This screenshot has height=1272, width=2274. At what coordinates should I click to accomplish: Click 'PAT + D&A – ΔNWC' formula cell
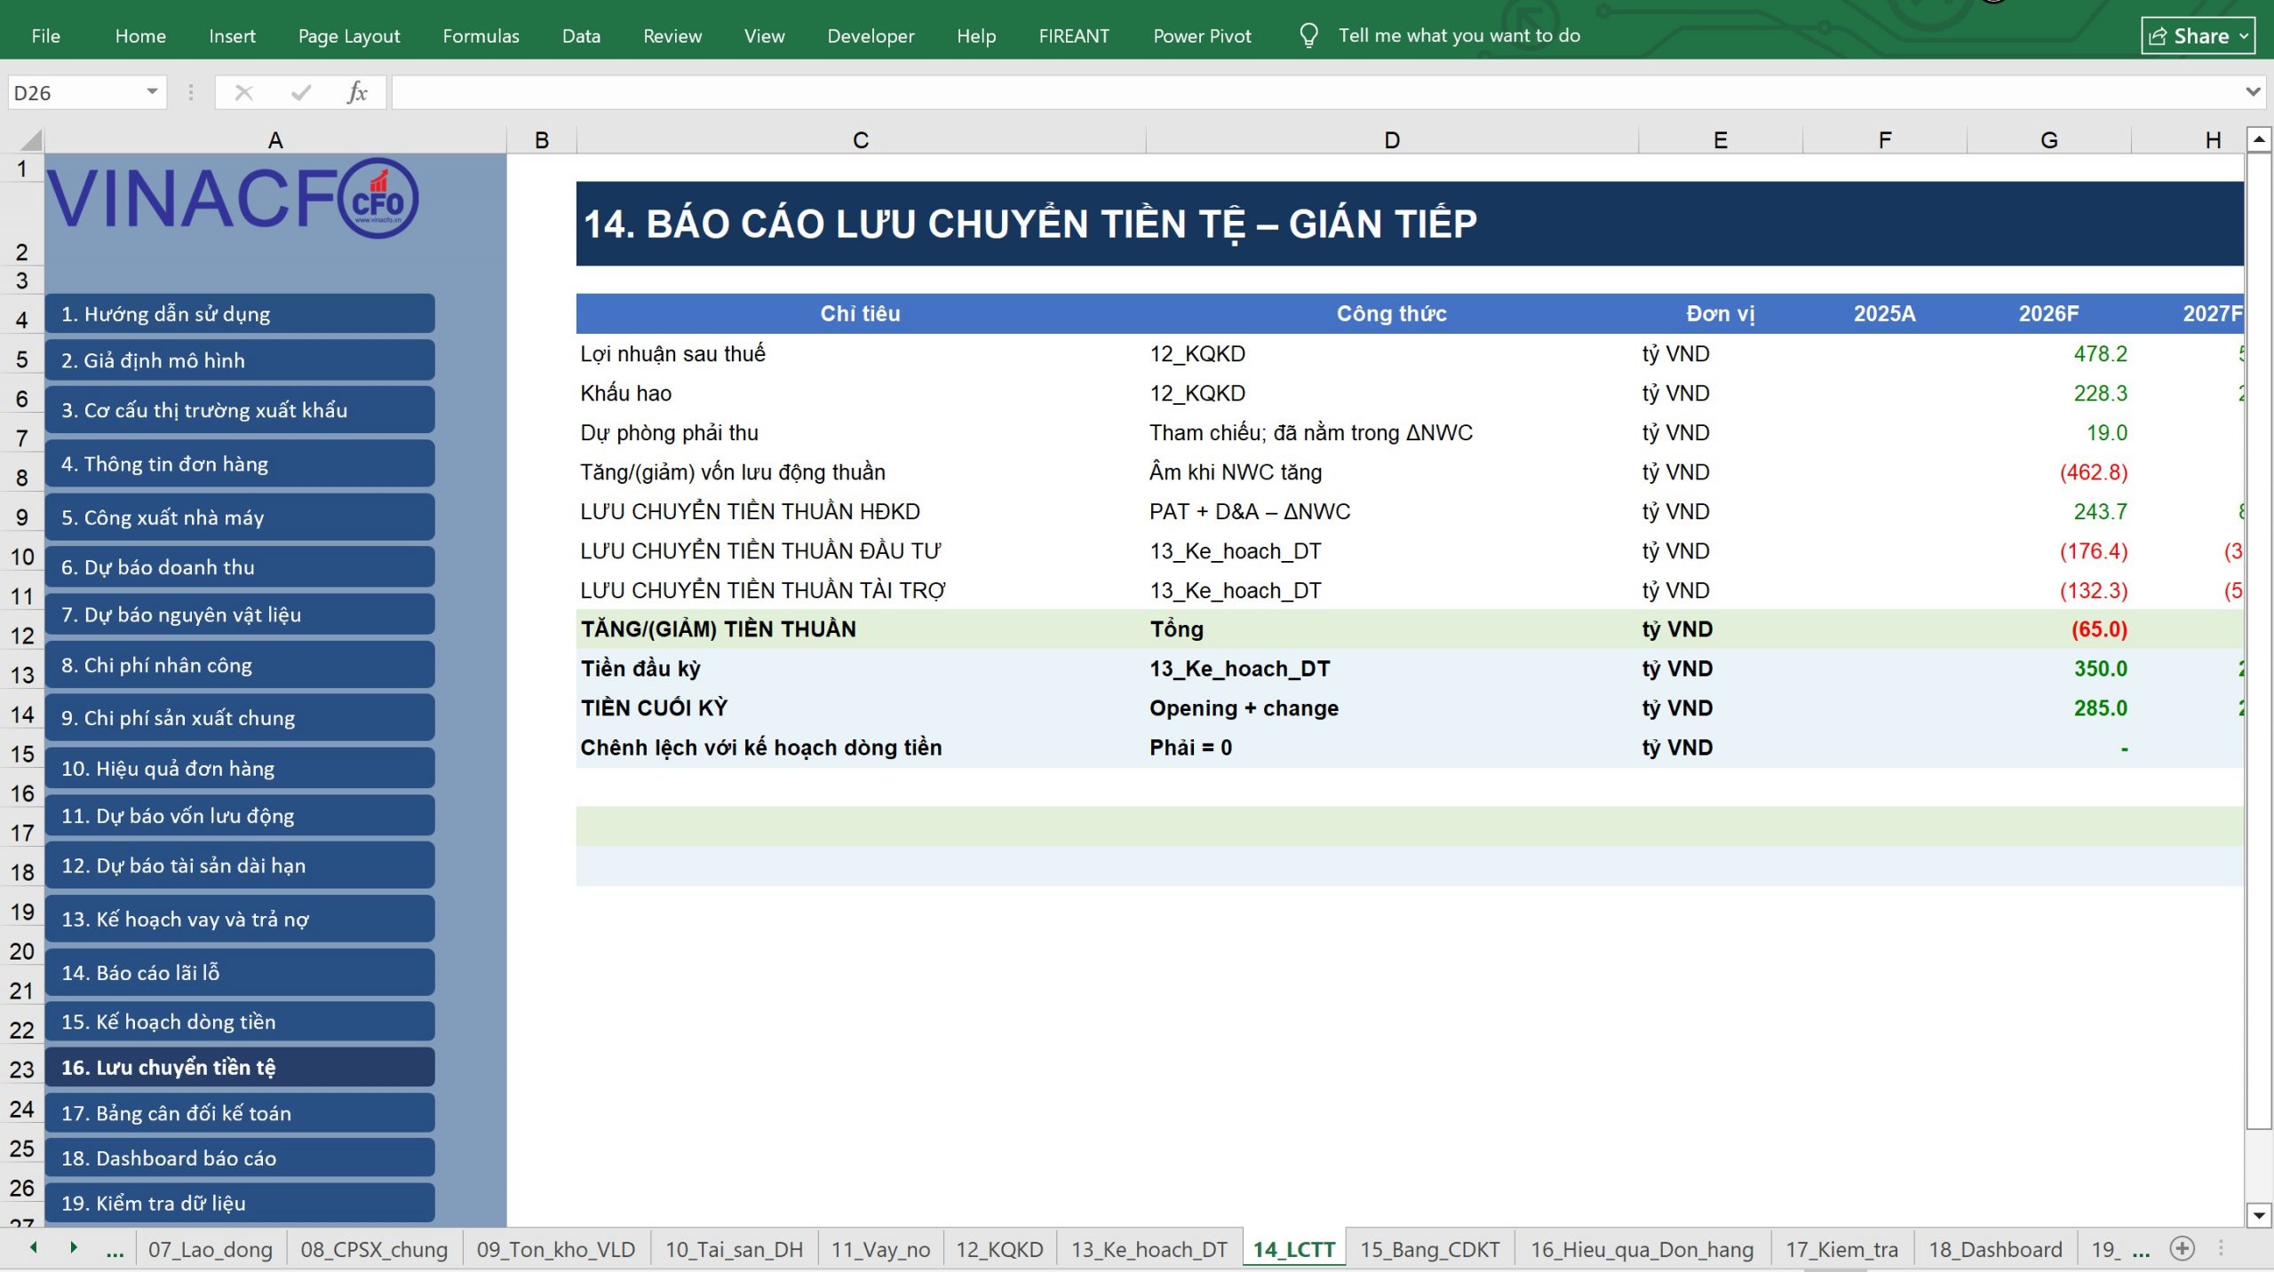(x=1391, y=511)
